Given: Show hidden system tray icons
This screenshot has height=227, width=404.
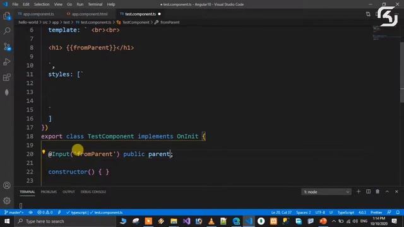Looking at the screenshot, I should pyautogui.click(x=334, y=221).
